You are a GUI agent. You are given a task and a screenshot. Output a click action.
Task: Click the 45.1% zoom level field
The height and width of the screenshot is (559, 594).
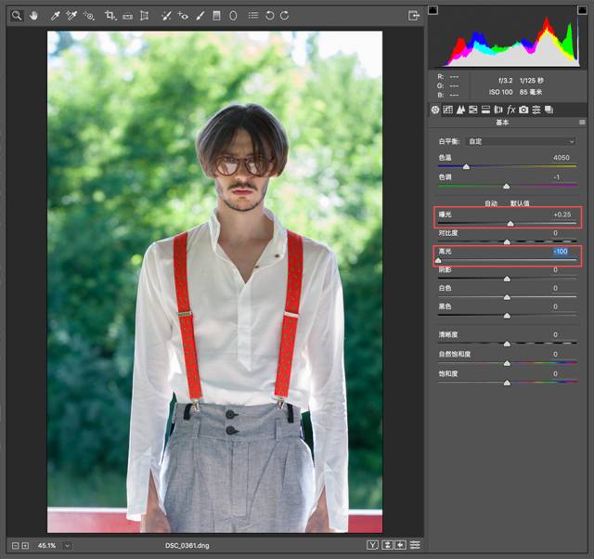coord(46,546)
